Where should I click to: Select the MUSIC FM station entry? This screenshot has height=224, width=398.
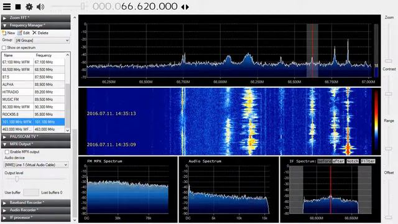coord(33,100)
